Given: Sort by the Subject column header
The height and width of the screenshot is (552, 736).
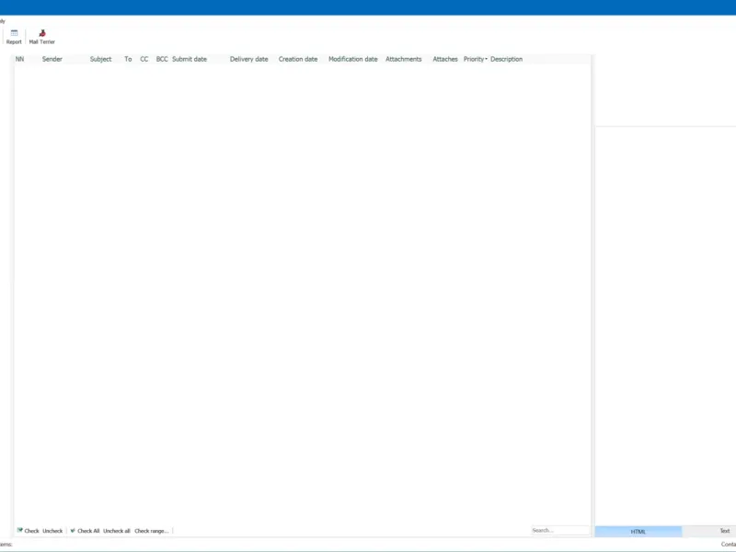Looking at the screenshot, I should pyautogui.click(x=101, y=59).
